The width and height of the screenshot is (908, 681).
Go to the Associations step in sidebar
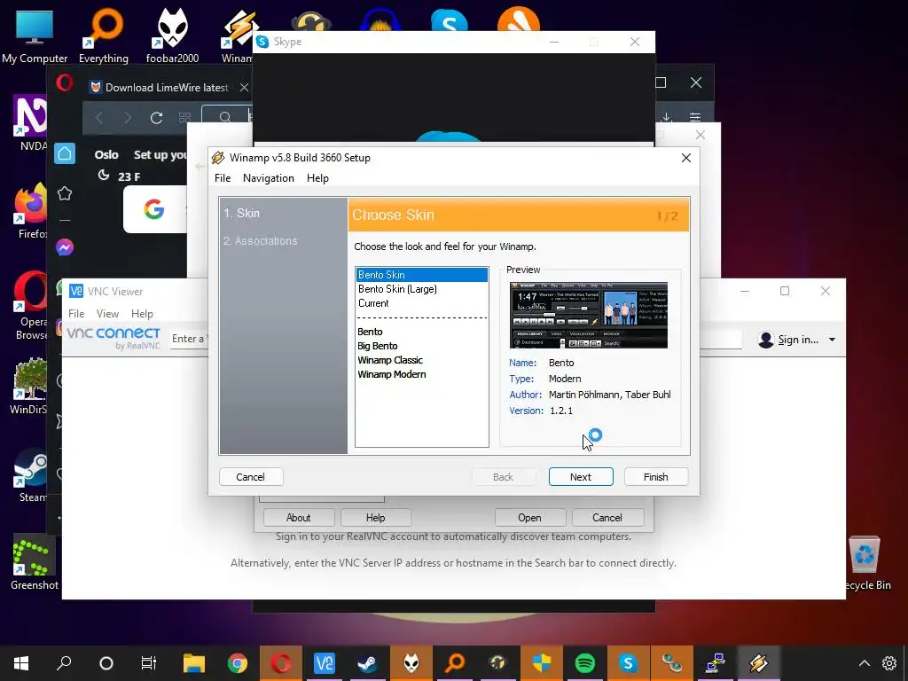(261, 241)
